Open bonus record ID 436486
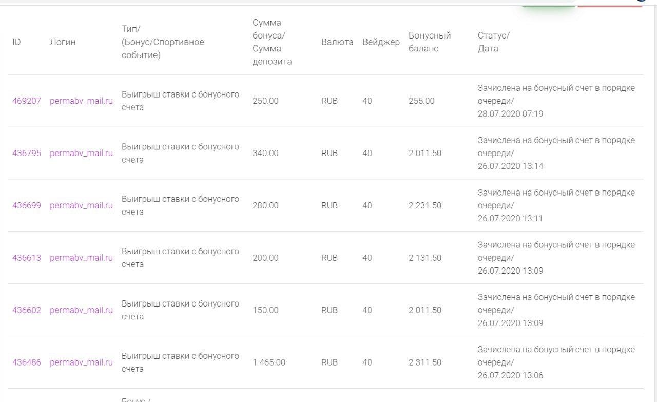This screenshot has height=402, width=657. 27,363
